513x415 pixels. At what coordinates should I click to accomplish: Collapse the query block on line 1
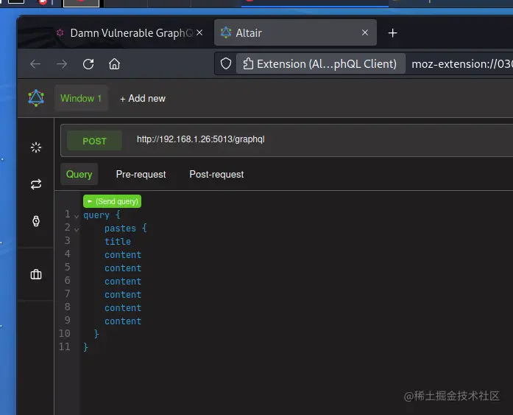[x=77, y=216]
